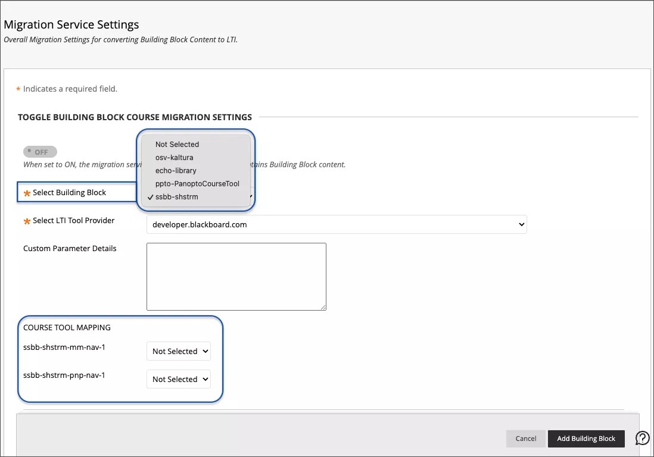Click the COURSE TOOL MAPPING section heading
This screenshot has height=457, width=654.
67,327
